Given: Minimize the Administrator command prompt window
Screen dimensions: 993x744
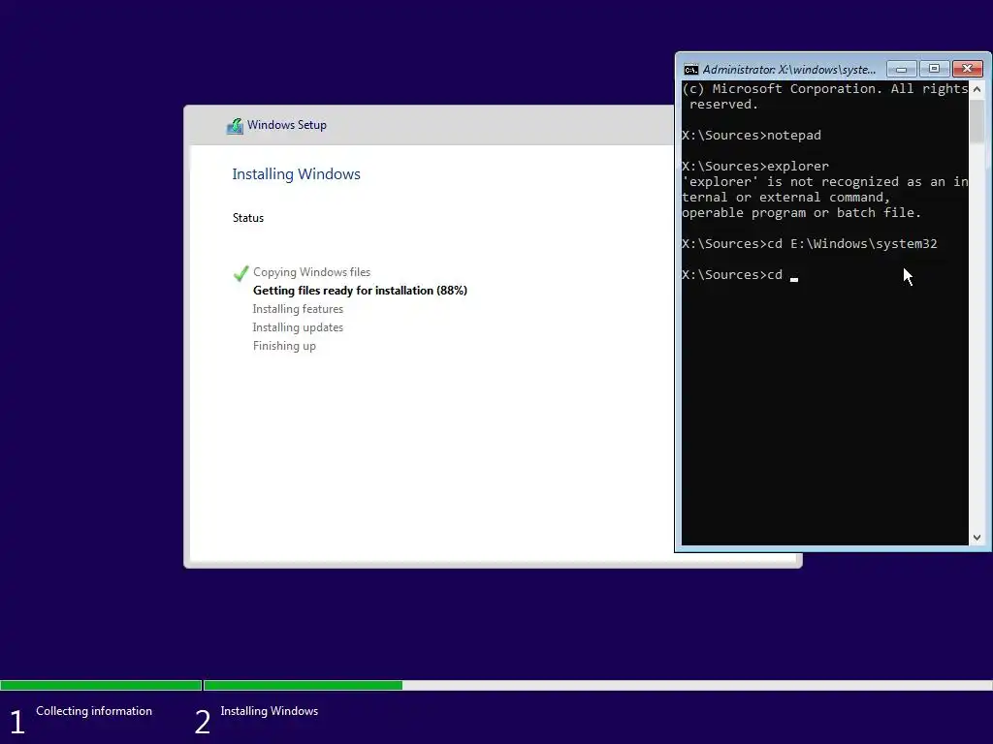Looking at the screenshot, I should [x=901, y=69].
